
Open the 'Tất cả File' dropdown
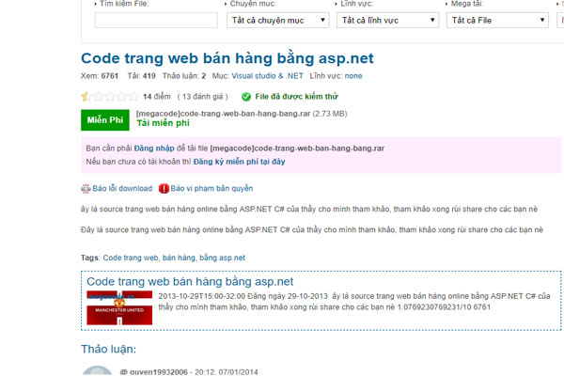click(x=497, y=20)
